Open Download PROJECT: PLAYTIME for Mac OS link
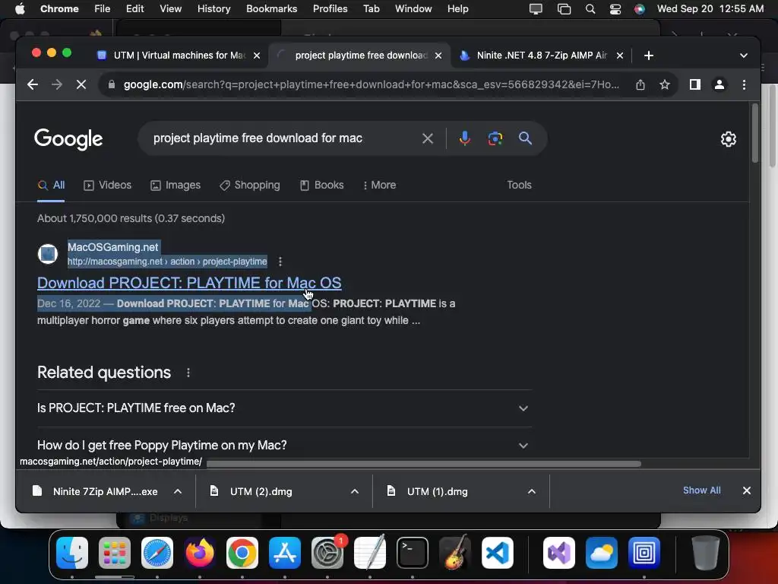778x584 pixels. [189, 283]
